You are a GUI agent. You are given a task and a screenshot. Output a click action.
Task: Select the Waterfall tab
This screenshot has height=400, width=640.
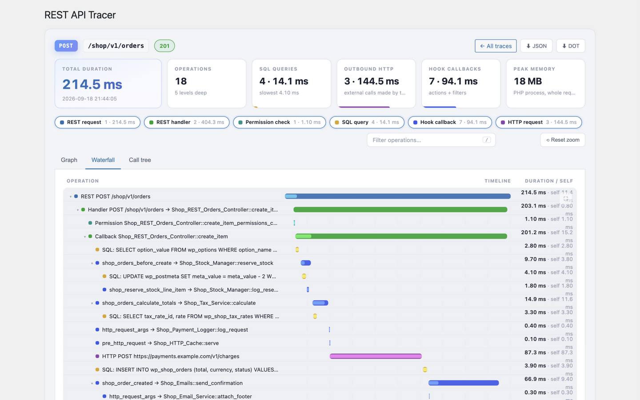103,160
